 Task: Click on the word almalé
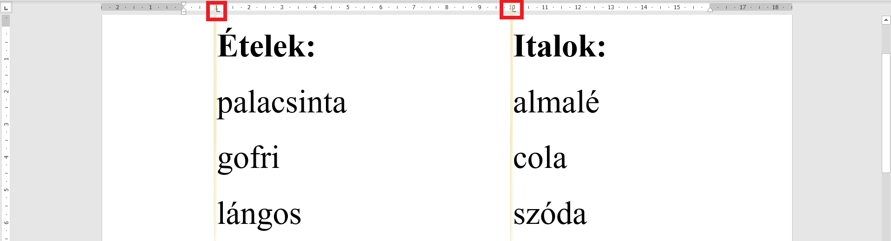tap(556, 103)
